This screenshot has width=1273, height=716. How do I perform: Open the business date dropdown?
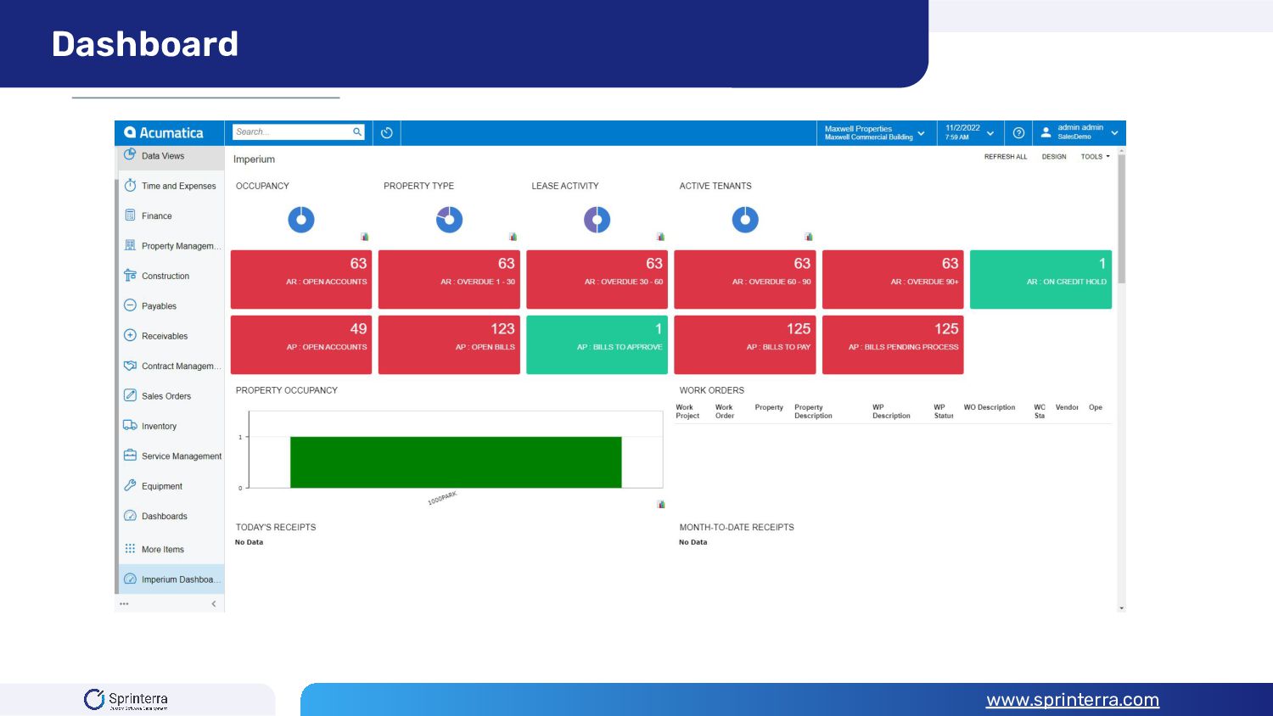970,132
